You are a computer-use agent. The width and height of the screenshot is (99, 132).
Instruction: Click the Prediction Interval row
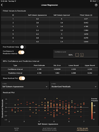pos(49,73)
